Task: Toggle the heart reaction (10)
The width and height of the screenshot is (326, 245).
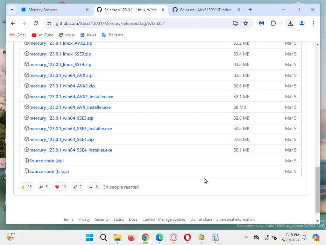Action: coord(60,187)
